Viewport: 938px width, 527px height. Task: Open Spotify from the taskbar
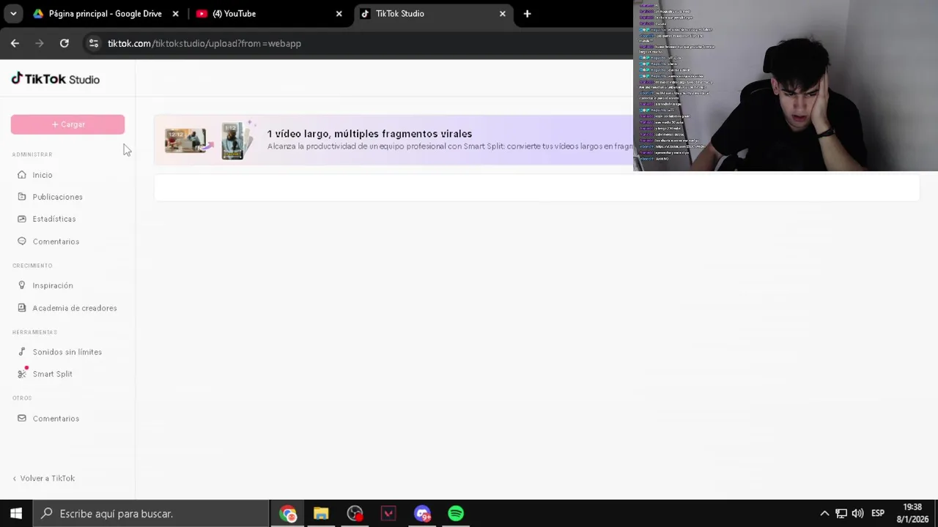point(456,514)
